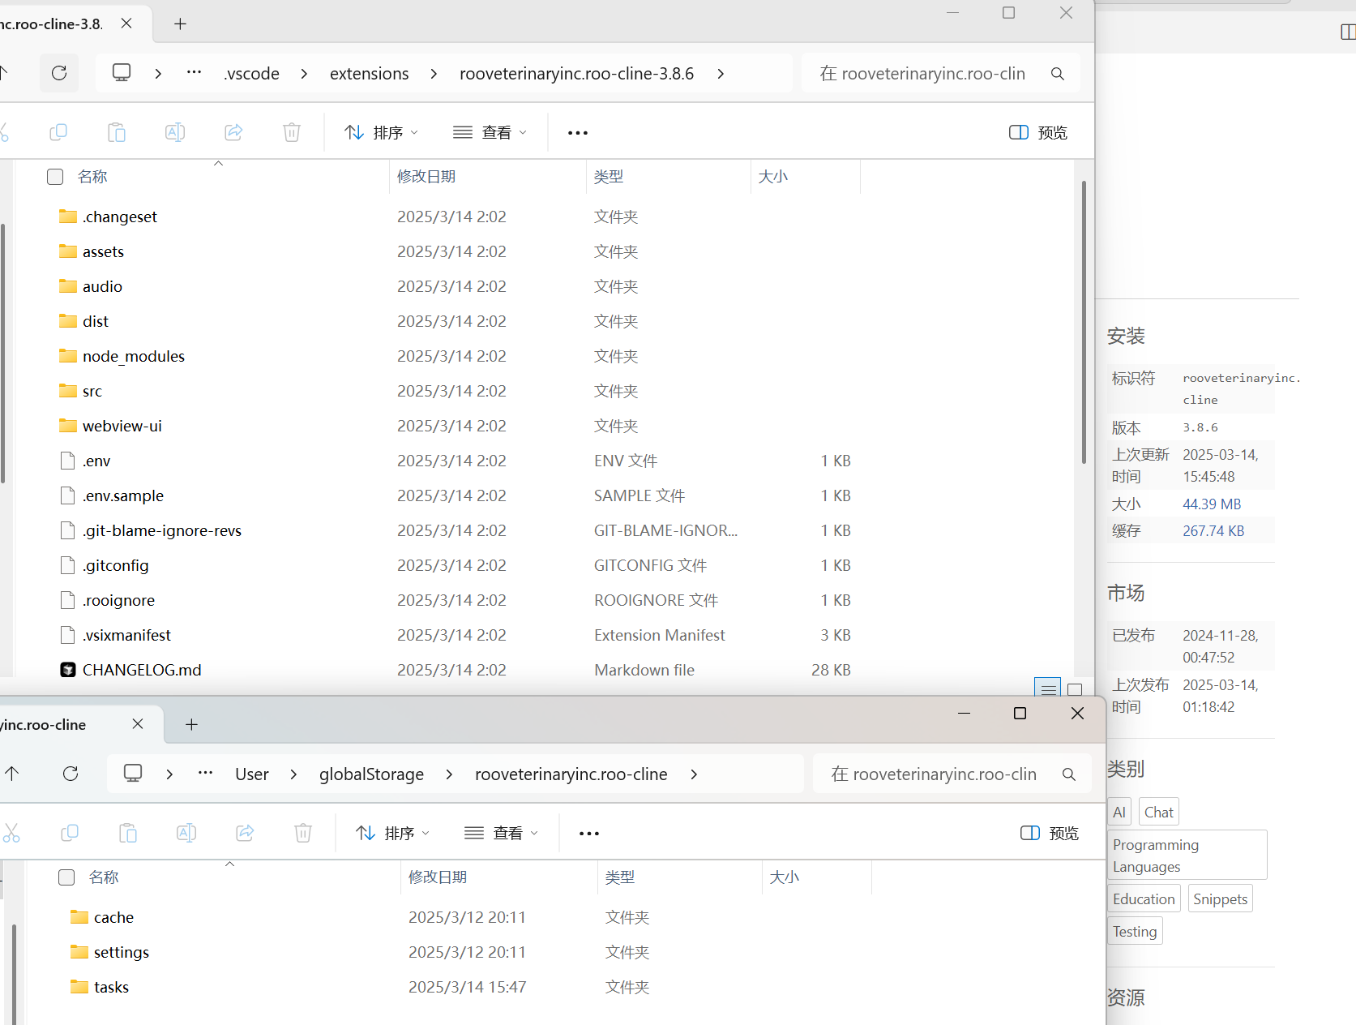Expand chevron after extensions in address bar

click(434, 74)
